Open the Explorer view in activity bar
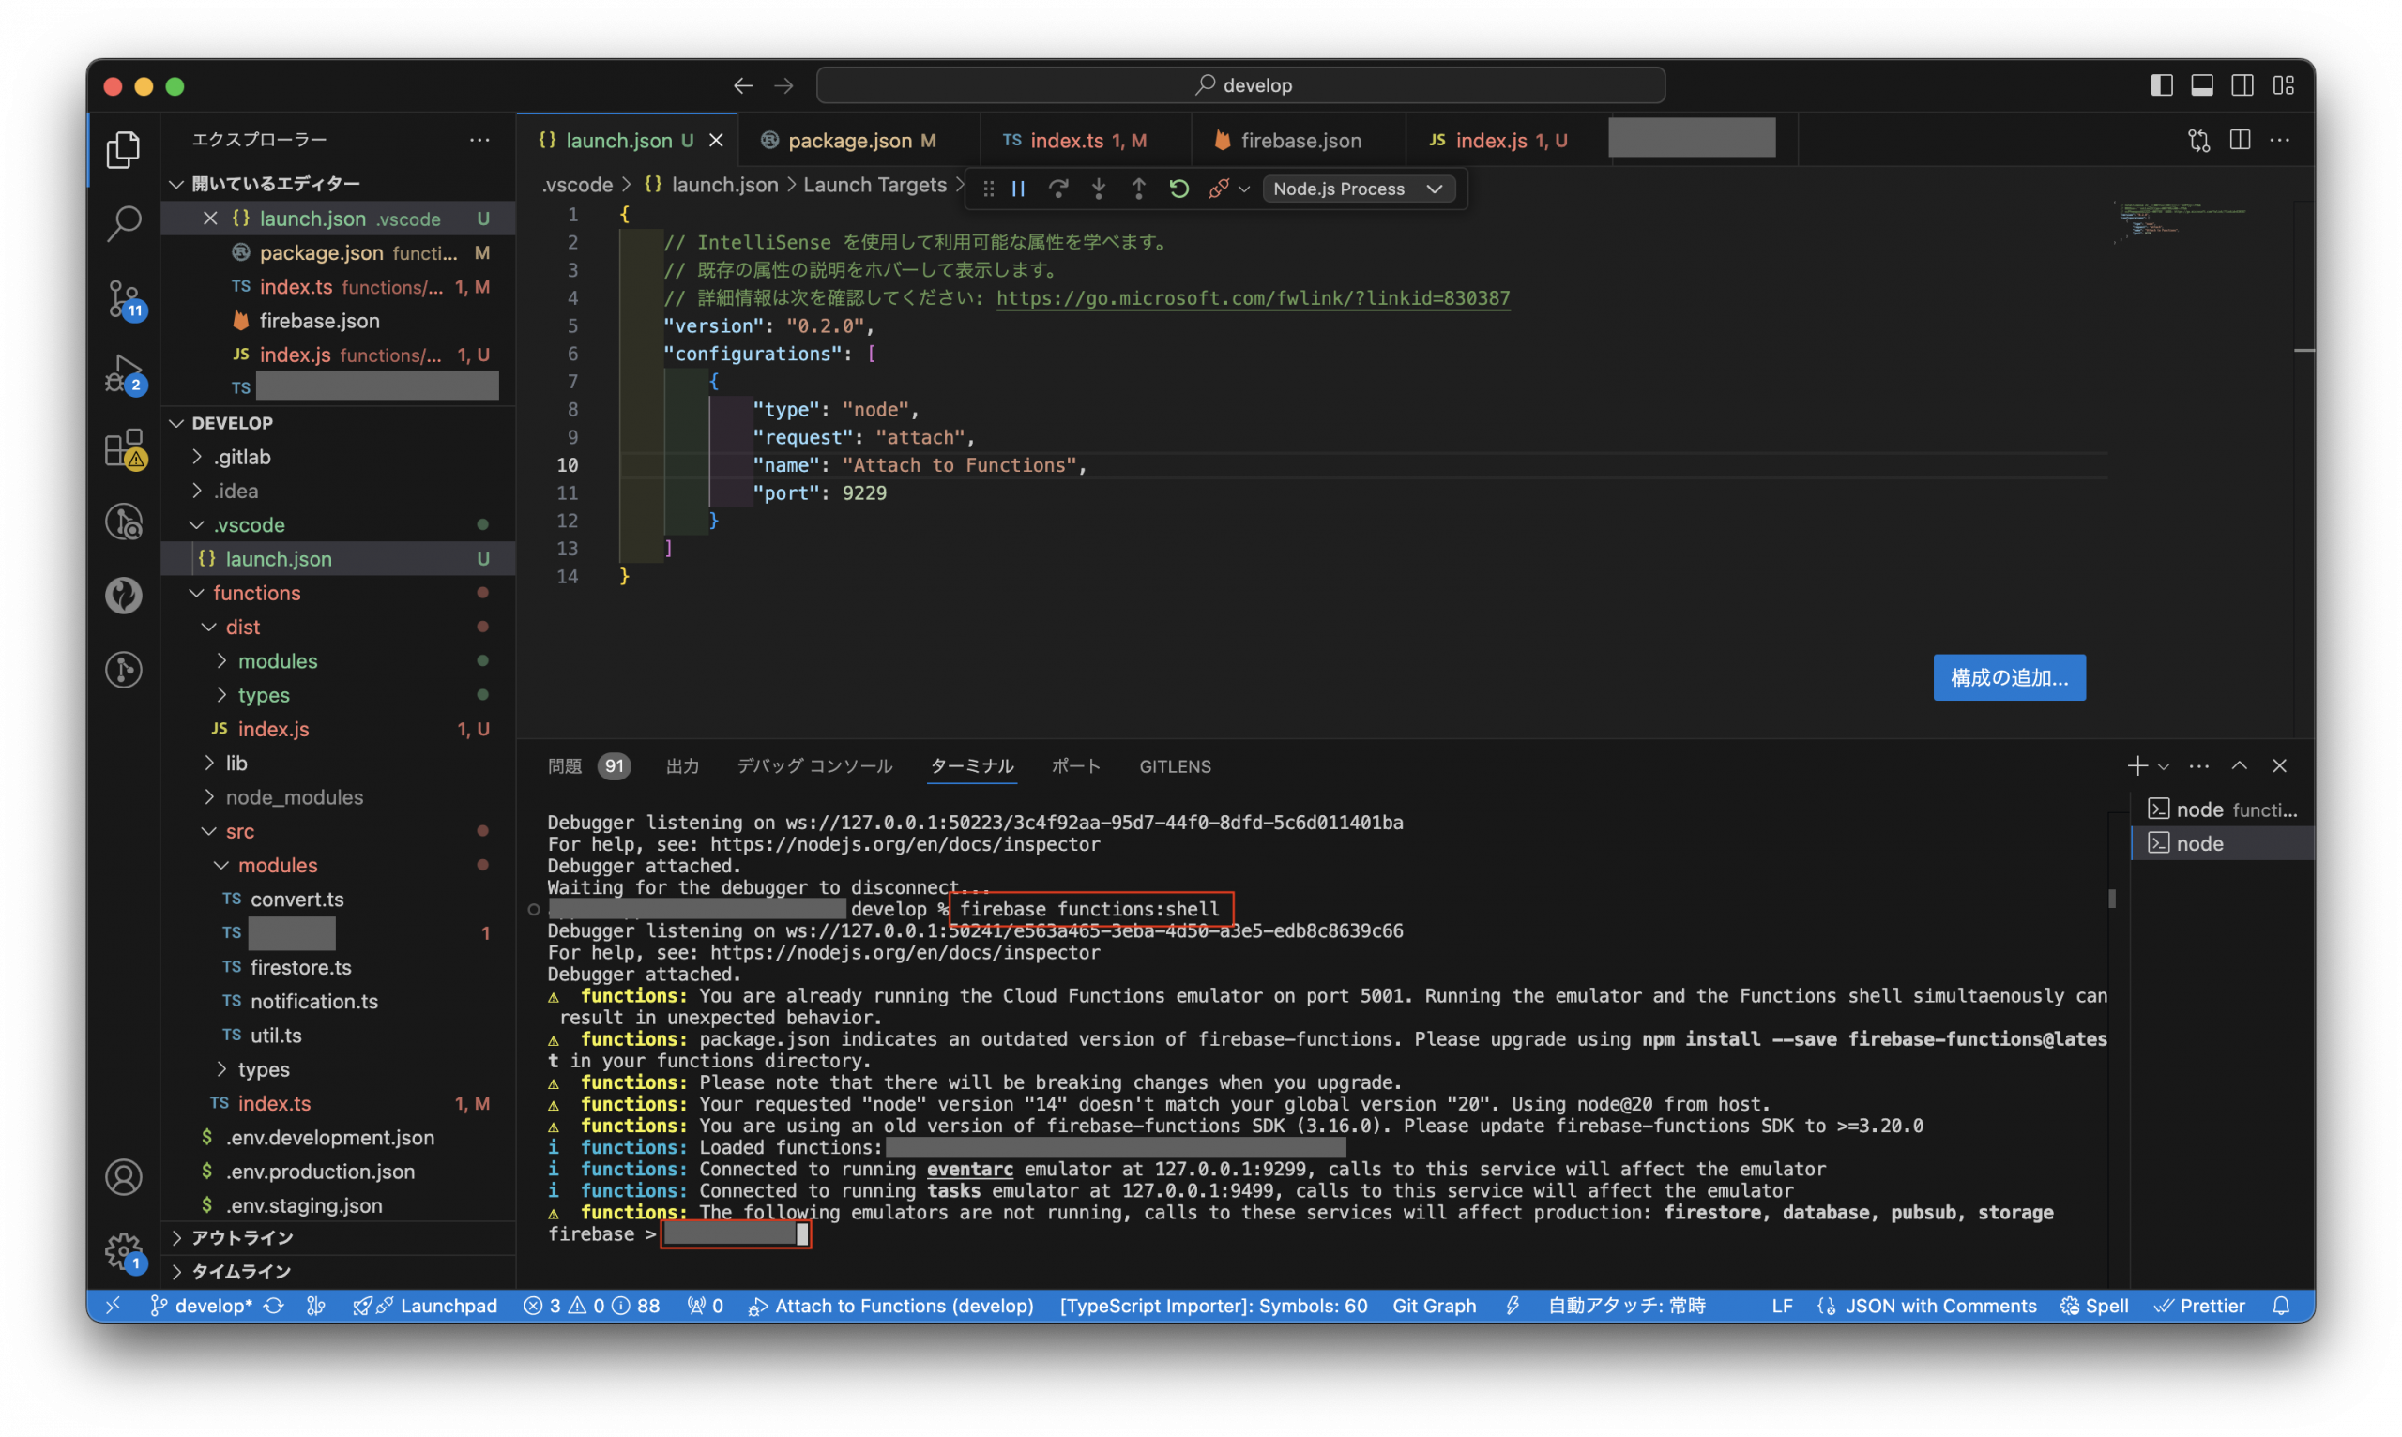Viewport: 2402px width, 1437px height. coord(123,149)
